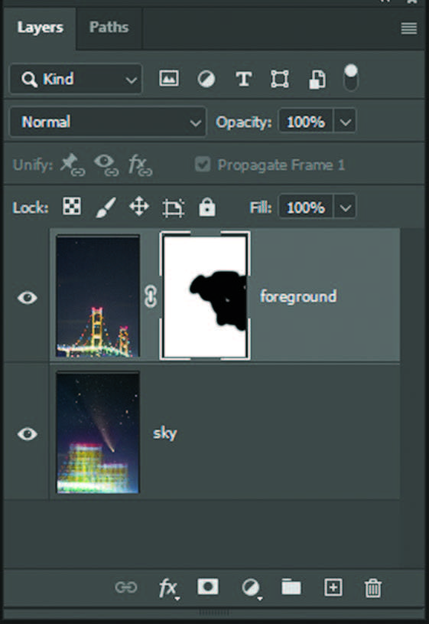Screen dimensions: 429x624
Task: Filter layers by pixel layers icon
Action: pos(169,78)
